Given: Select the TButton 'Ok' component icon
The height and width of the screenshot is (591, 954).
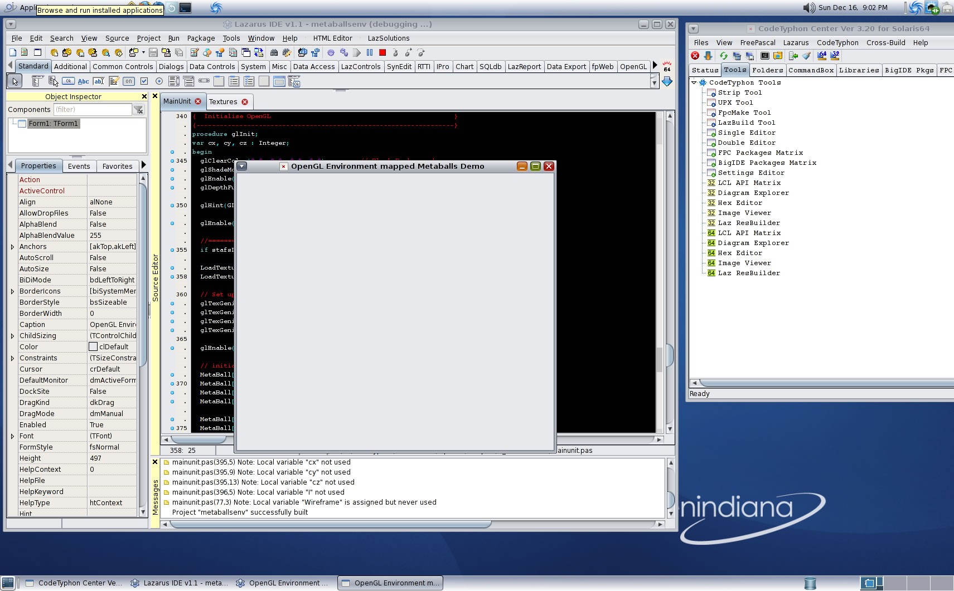Looking at the screenshot, I should [68, 81].
